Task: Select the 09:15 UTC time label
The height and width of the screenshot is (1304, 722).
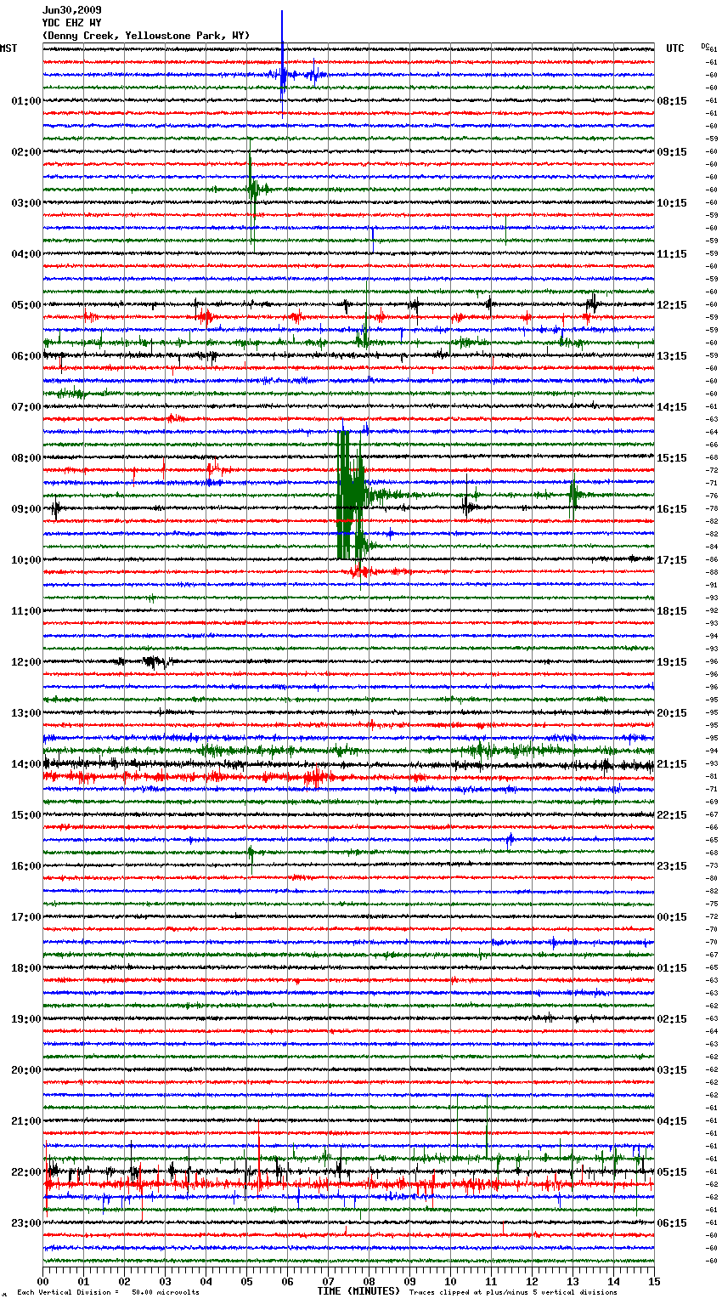Action: tap(672, 152)
